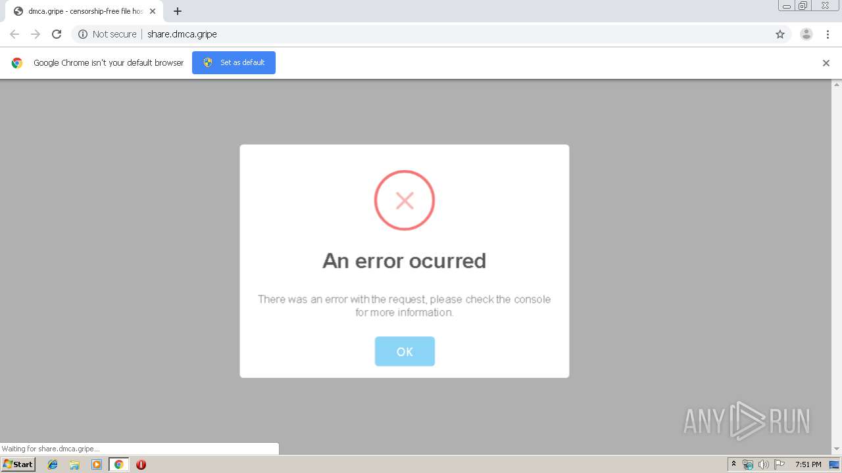The width and height of the screenshot is (842, 473).
Task: Click the clock showing 7:51 PM
Action: pyautogui.click(x=808, y=464)
